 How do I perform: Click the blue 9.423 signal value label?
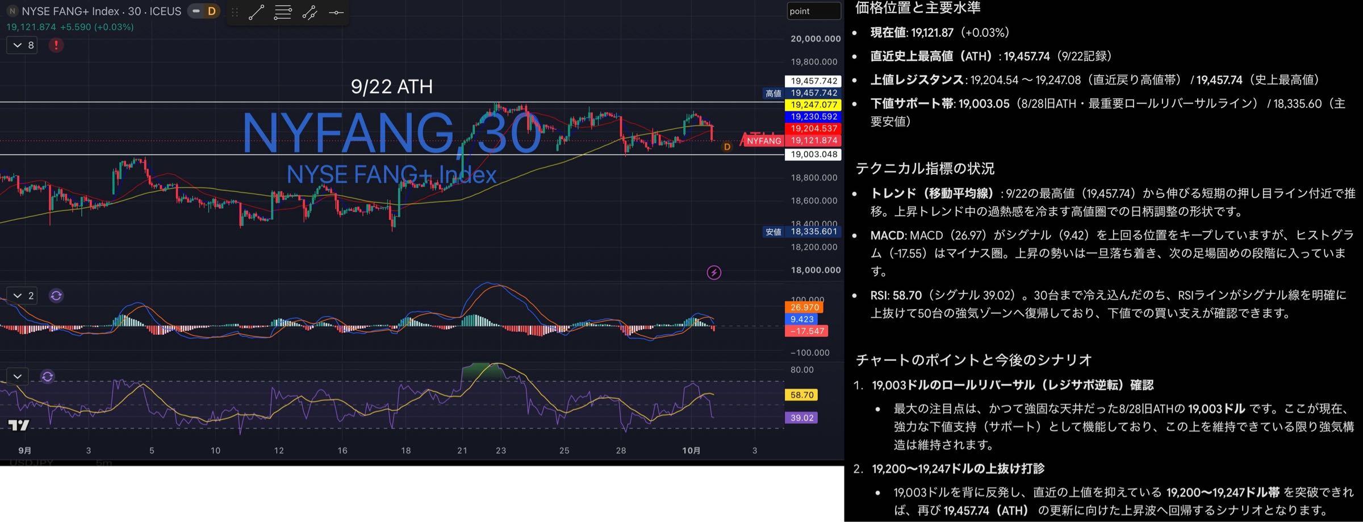(801, 319)
